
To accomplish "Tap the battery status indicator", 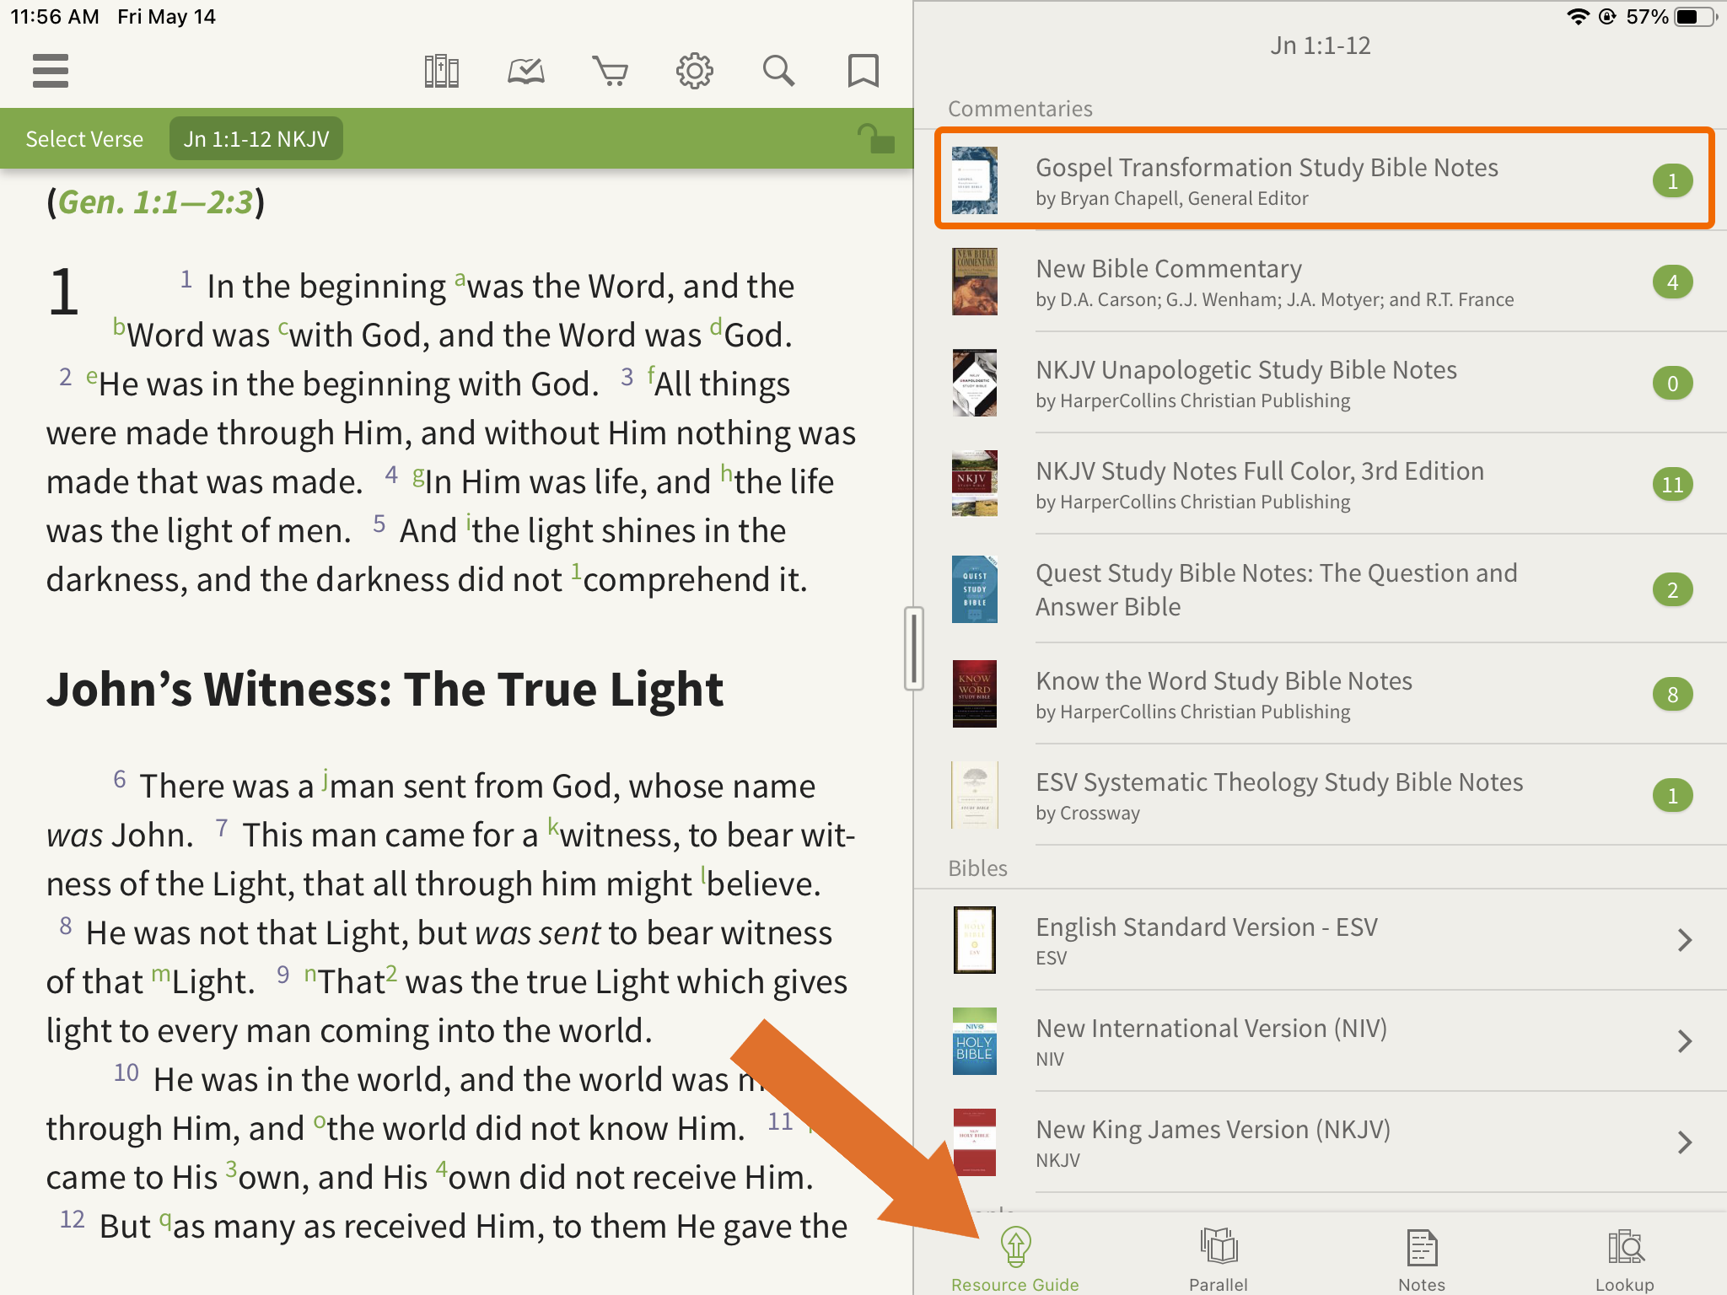I will [1694, 17].
